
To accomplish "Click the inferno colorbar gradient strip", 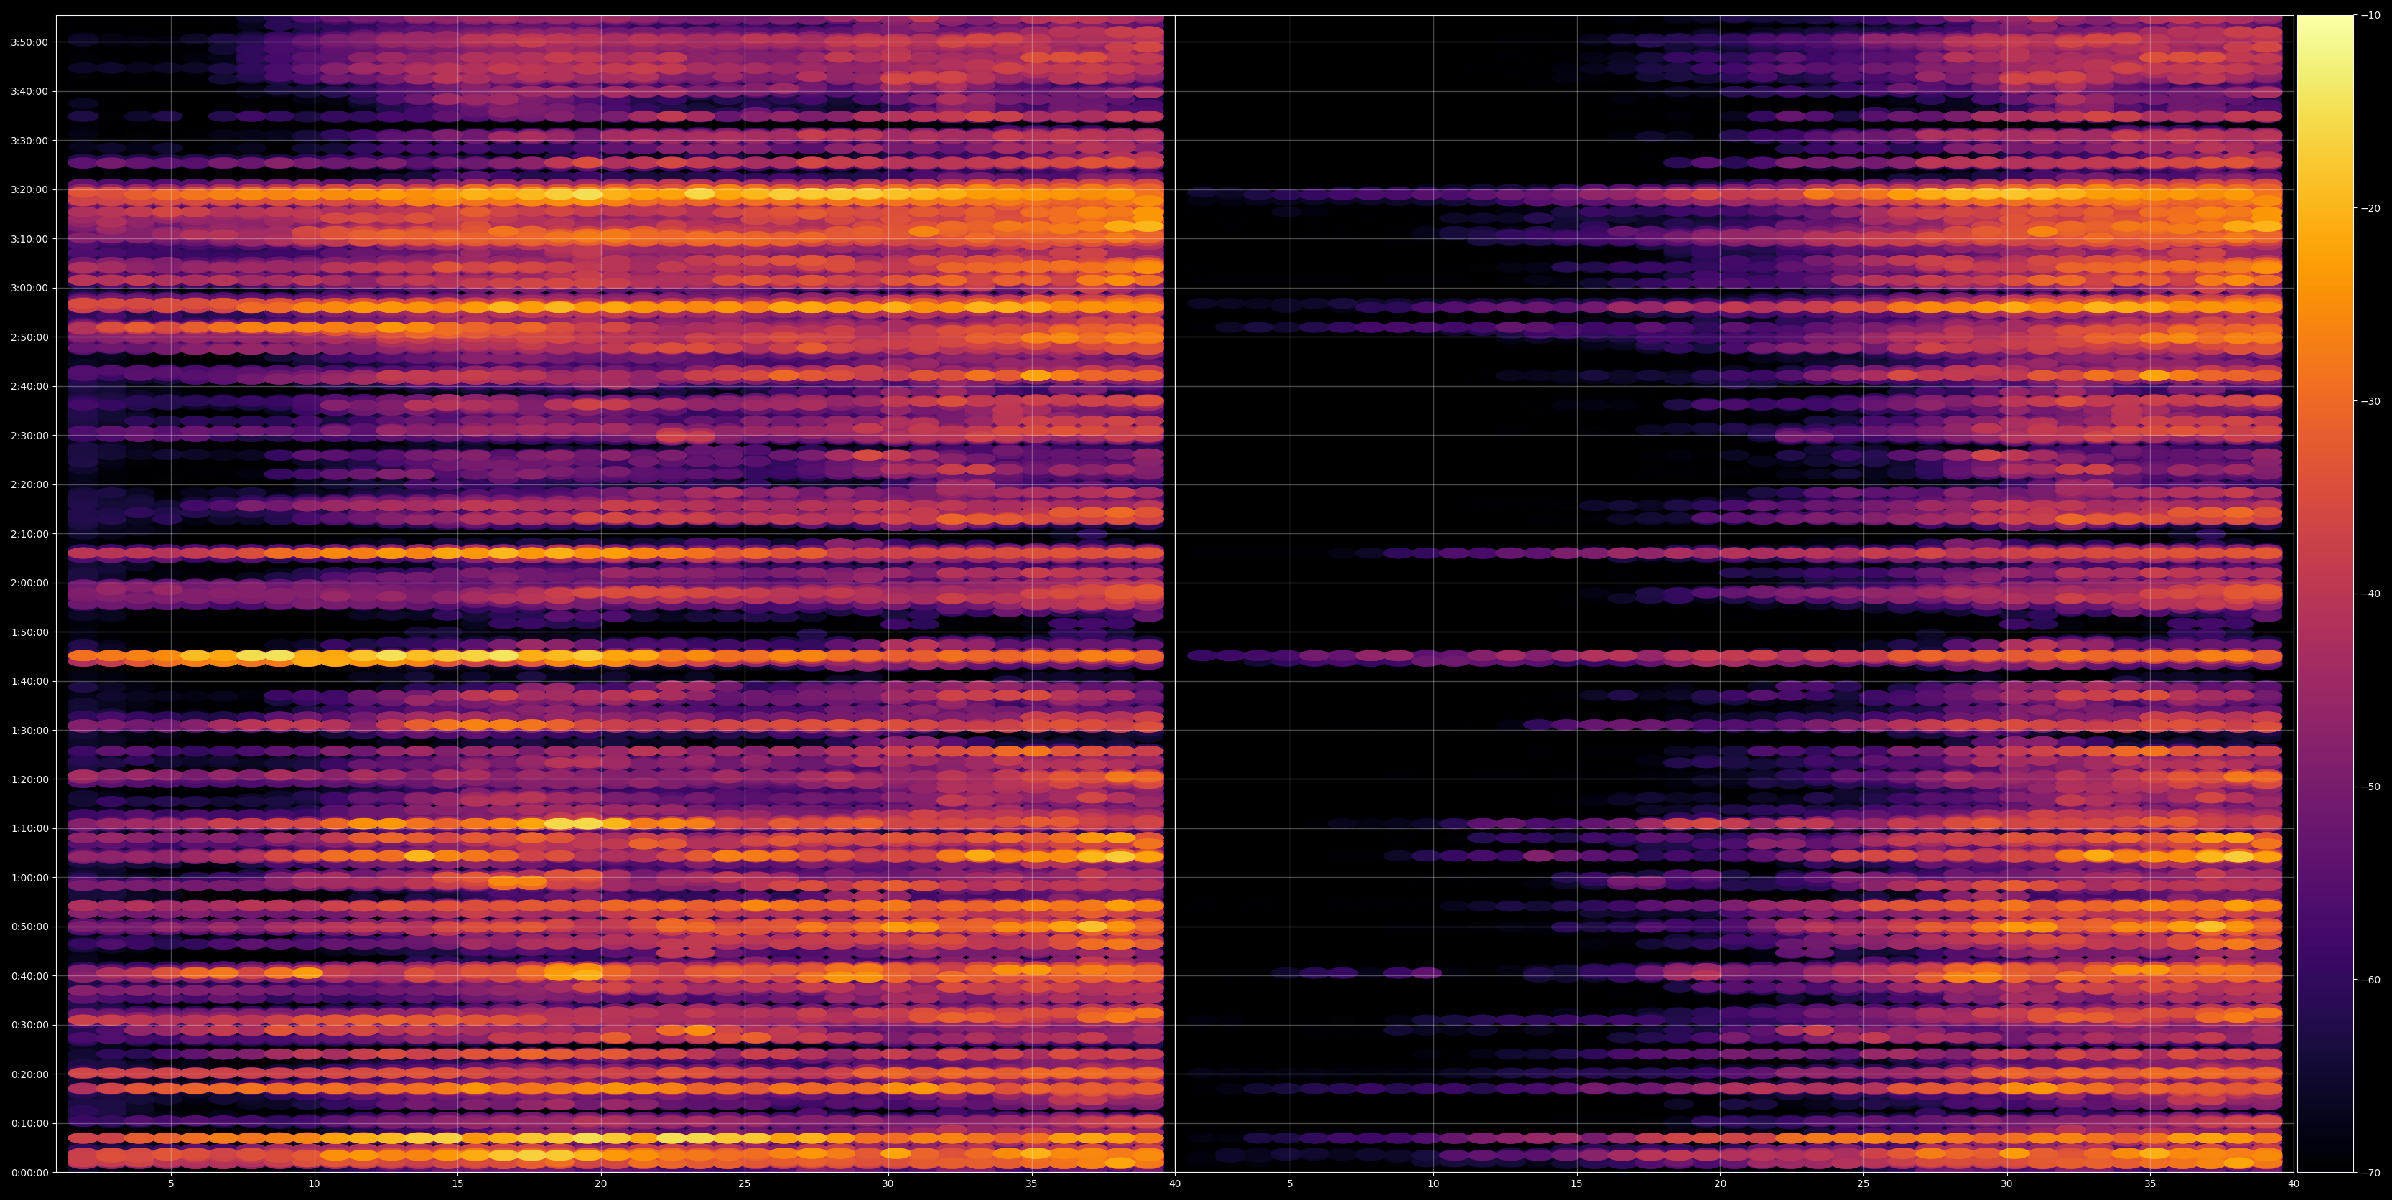I will tap(2325, 594).
